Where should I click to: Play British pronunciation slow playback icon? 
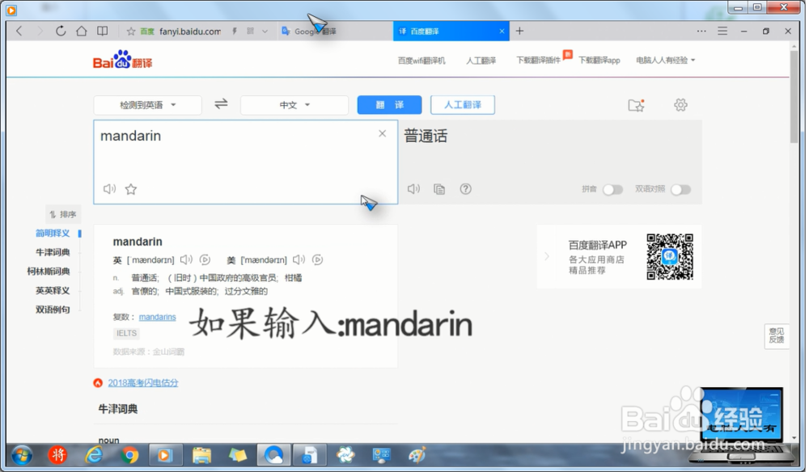[x=205, y=259]
